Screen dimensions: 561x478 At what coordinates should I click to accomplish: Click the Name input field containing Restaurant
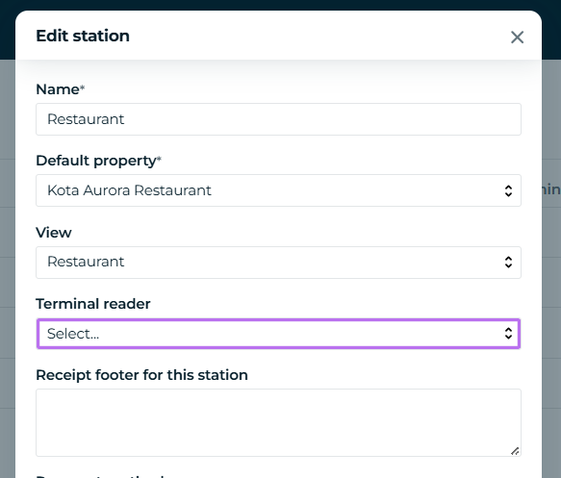tap(278, 119)
